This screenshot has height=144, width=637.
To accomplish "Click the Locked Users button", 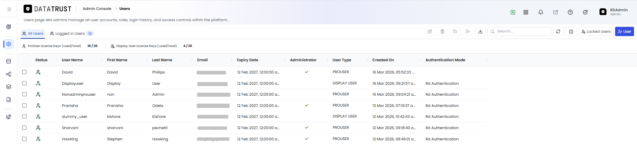I will pos(596,31).
